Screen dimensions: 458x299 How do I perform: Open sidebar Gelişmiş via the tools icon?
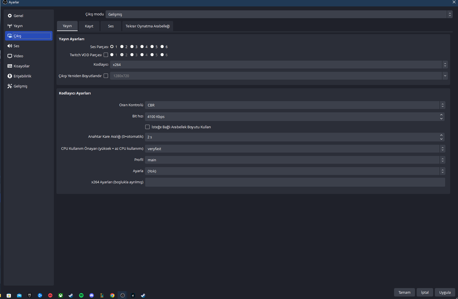[x=10, y=86]
